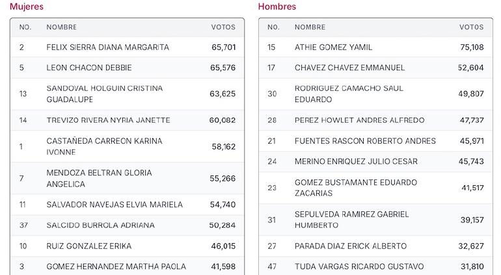Click the TREVIZO RIVERA NYRIA JANETTE entry
The width and height of the screenshot is (501, 275).
(x=108, y=120)
